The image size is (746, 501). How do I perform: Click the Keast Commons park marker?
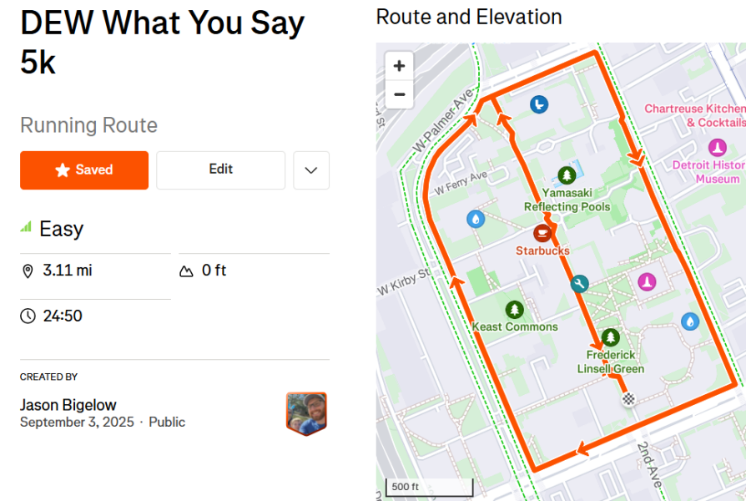[514, 310]
